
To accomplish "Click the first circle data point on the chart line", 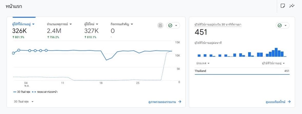I will (13, 53).
